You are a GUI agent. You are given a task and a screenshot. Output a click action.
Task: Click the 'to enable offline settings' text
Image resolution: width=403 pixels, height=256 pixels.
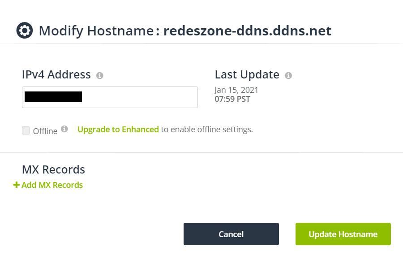pos(207,130)
